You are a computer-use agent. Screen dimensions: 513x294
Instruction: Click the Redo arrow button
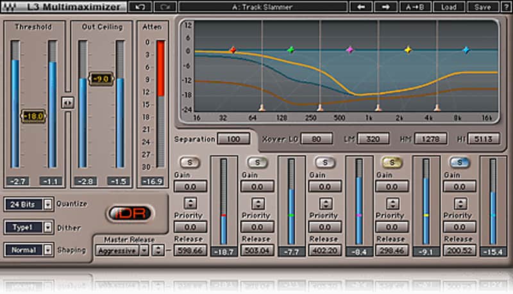point(165,7)
